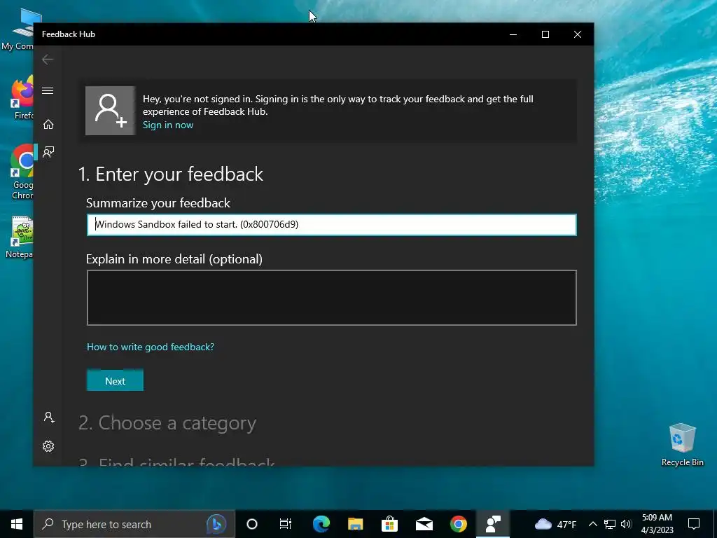This screenshot has width=717, height=538.
Task: Open the clock showing 5:09 AM
Action: pyautogui.click(x=657, y=524)
